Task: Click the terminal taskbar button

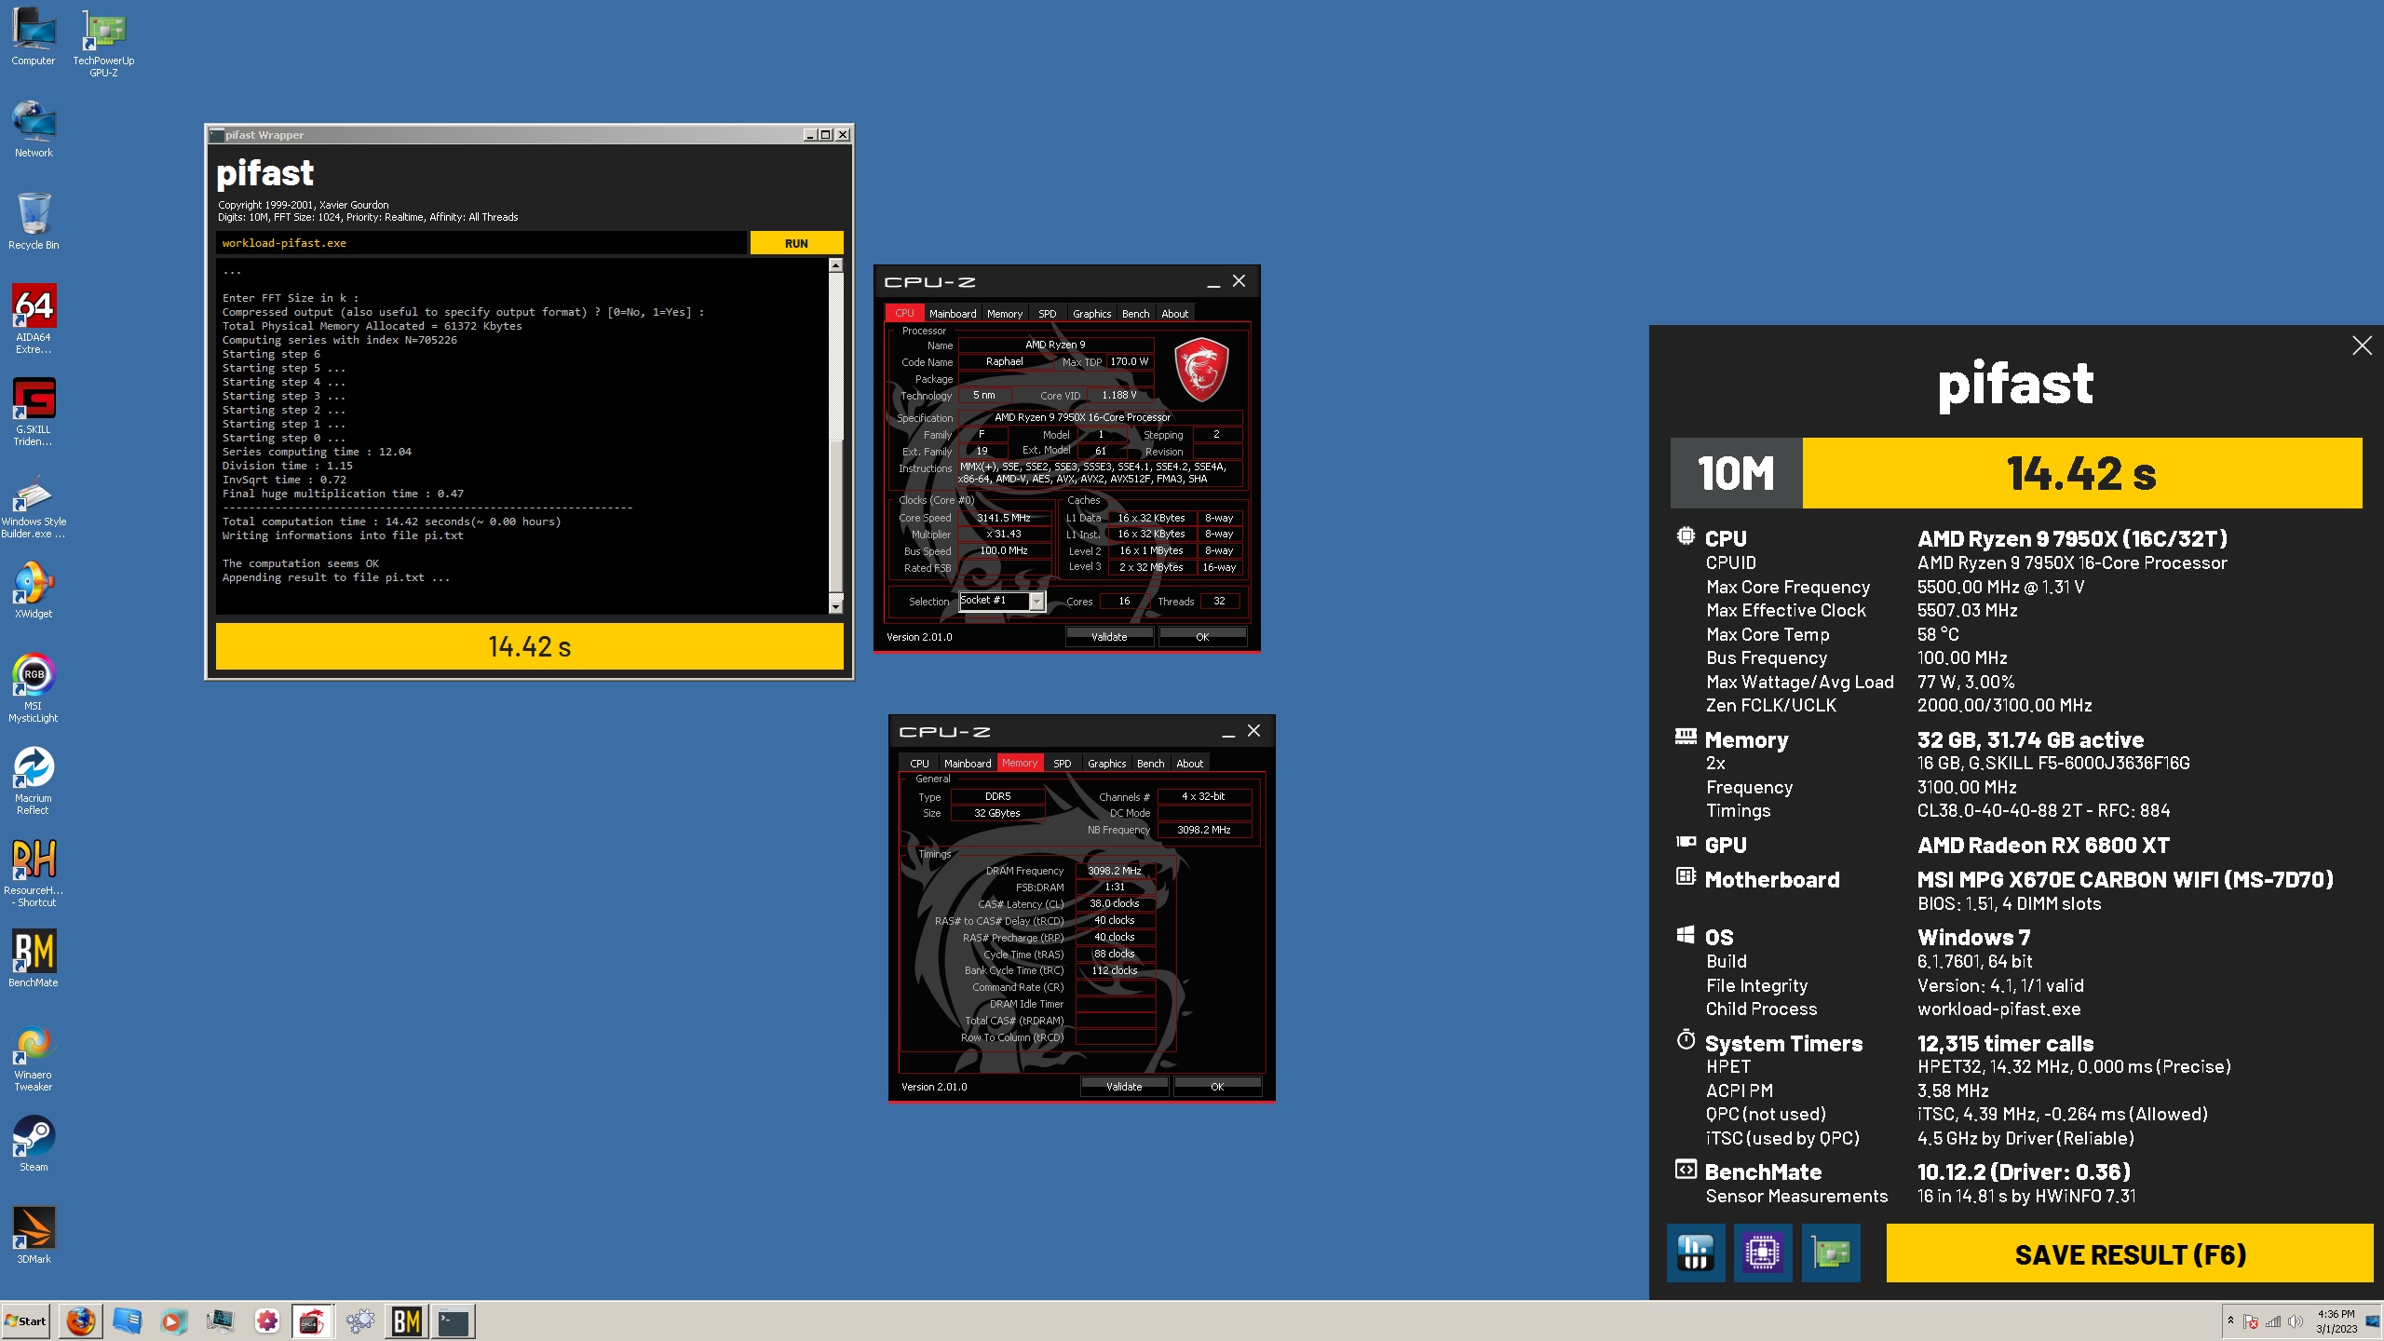Action: (x=454, y=1321)
